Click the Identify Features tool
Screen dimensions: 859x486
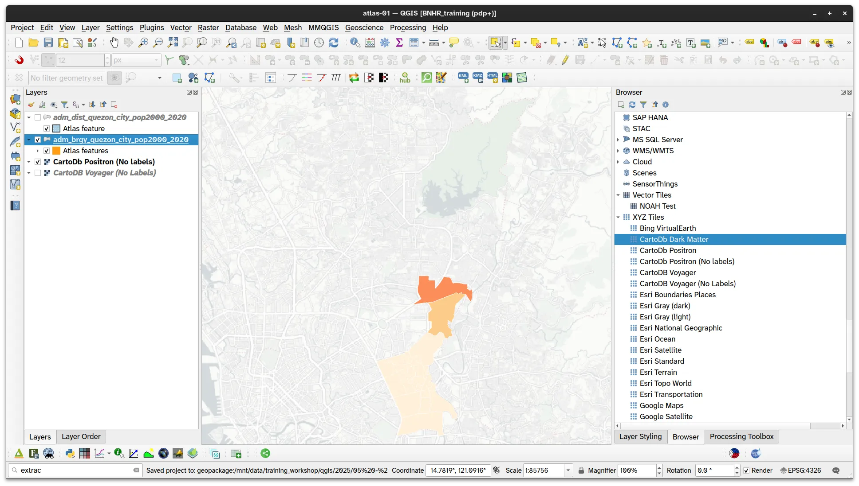click(x=355, y=43)
